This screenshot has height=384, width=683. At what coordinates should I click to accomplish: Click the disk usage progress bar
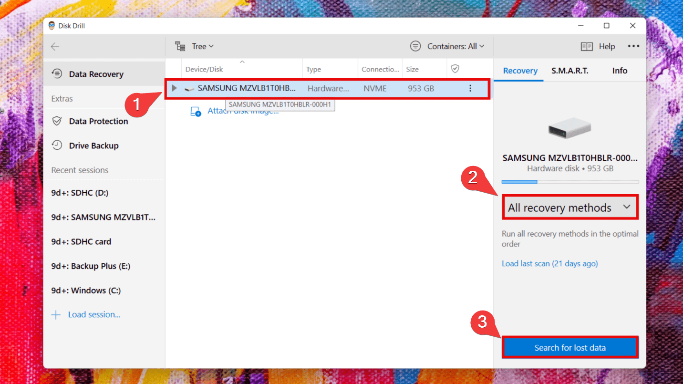[x=570, y=182]
